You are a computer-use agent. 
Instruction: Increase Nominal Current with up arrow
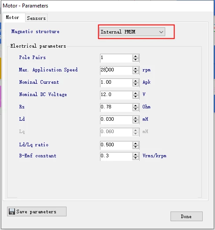click(136, 81)
